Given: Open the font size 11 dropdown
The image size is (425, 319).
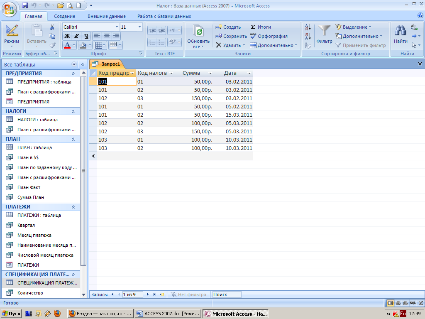Looking at the screenshot, I should tap(139, 27).
